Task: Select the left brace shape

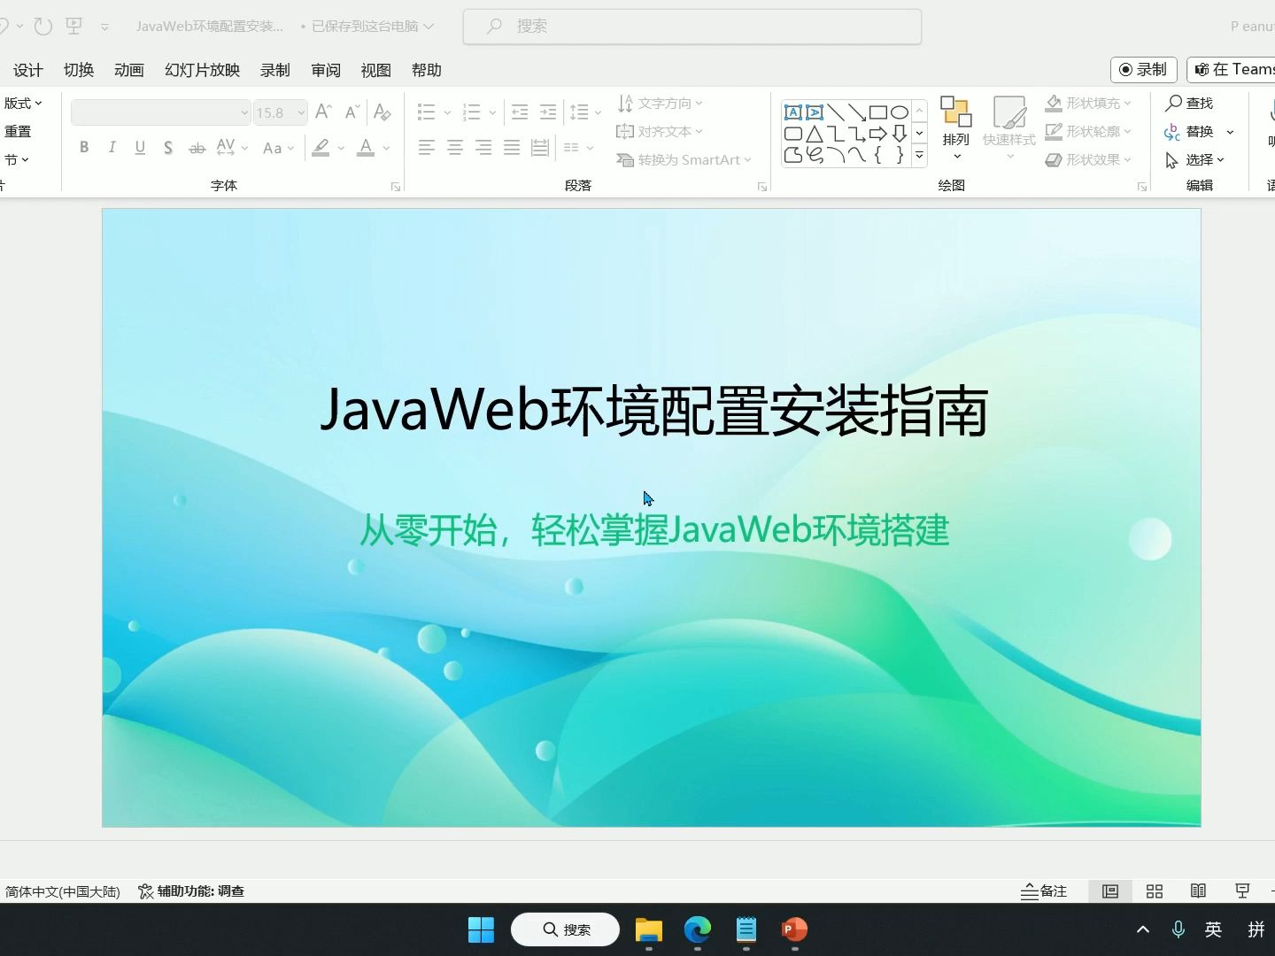Action: [x=878, y=155]
